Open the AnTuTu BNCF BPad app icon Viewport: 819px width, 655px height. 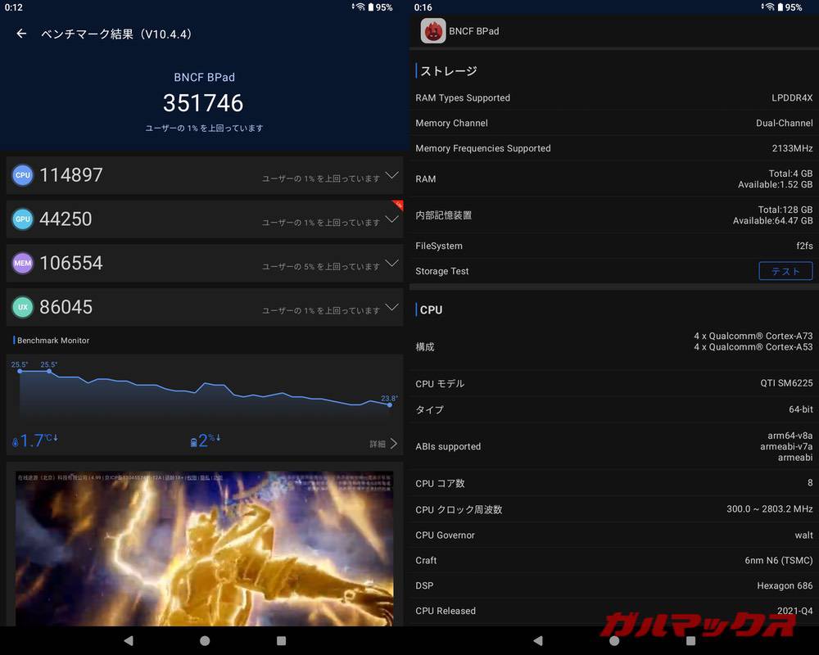click(432, 32)
